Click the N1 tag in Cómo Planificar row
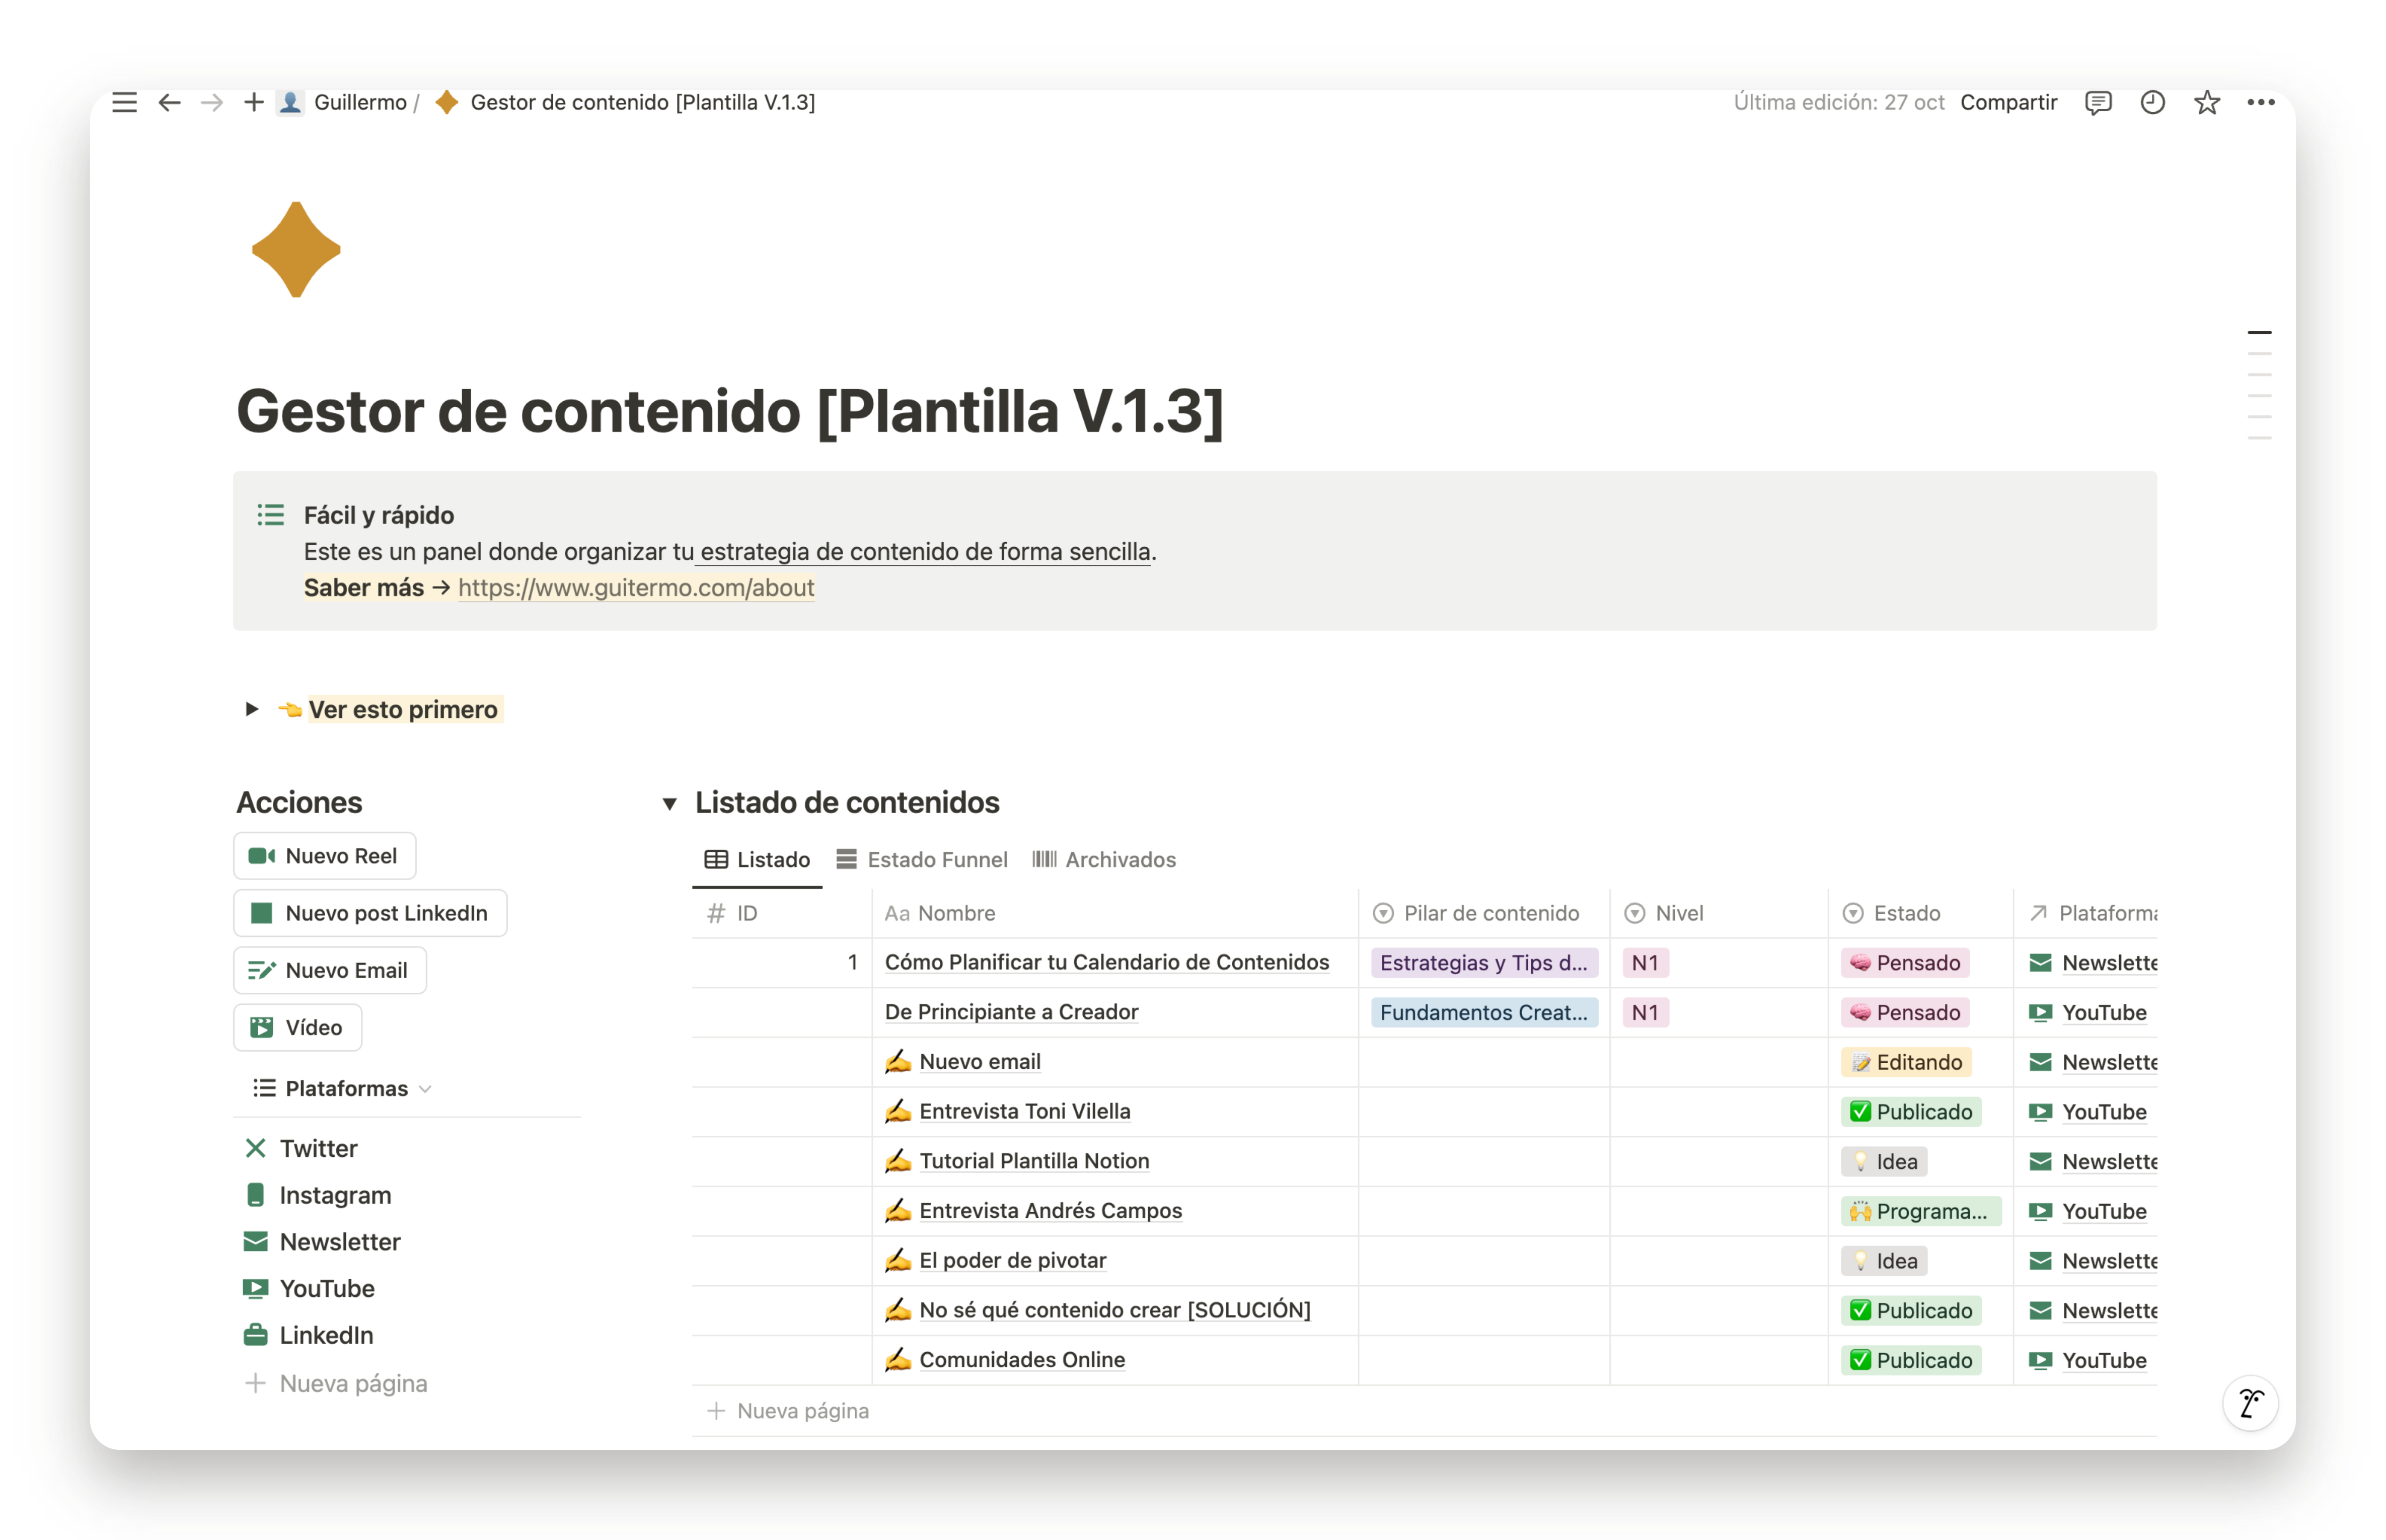The height and width of the screenshot is (1540, 2386). [x=1645, y=962]
